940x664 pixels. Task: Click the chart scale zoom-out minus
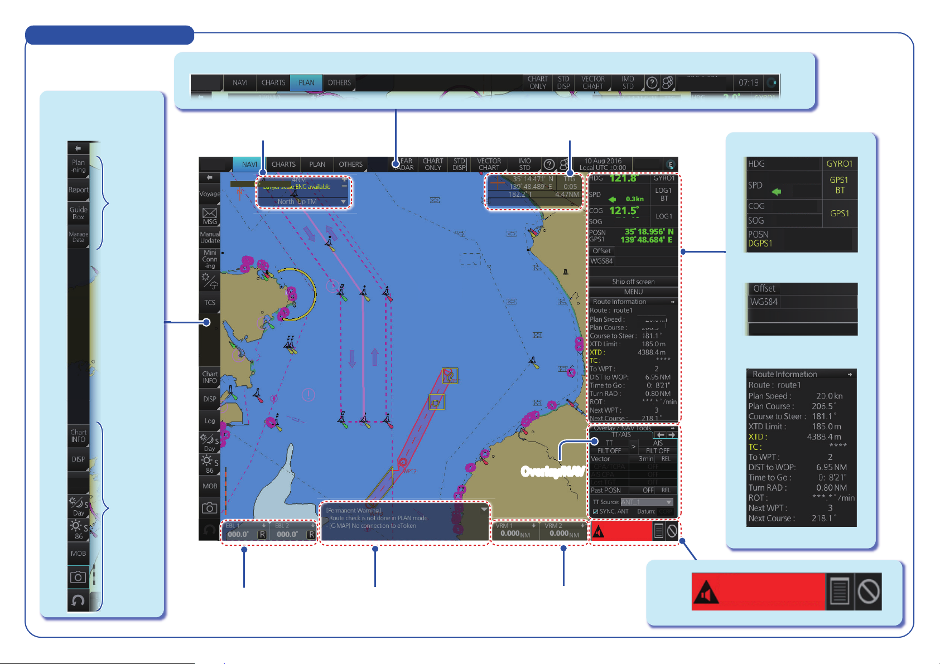tap(344, 187)
